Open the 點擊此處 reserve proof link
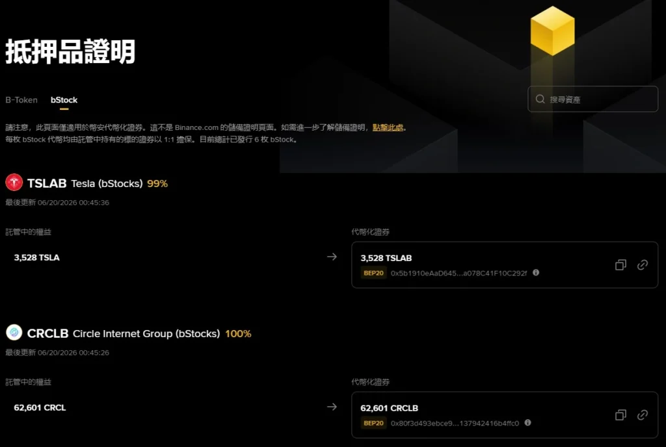 tap(388, 127)
